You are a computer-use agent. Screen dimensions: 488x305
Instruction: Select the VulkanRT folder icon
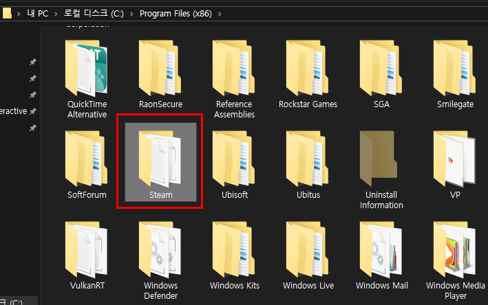point(87,249)
